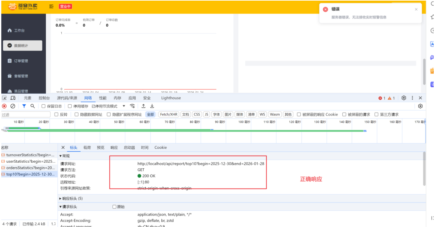Click the orange warning count indicator
436x227 pixels.
pyautogui.click(x=391, y=98)
